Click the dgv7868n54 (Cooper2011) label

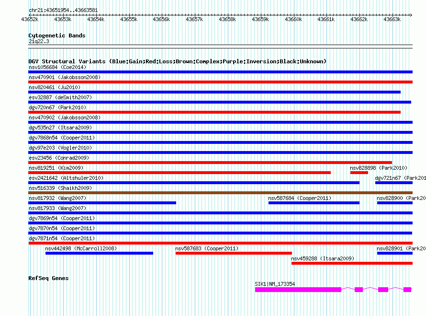tap(62, 138)
